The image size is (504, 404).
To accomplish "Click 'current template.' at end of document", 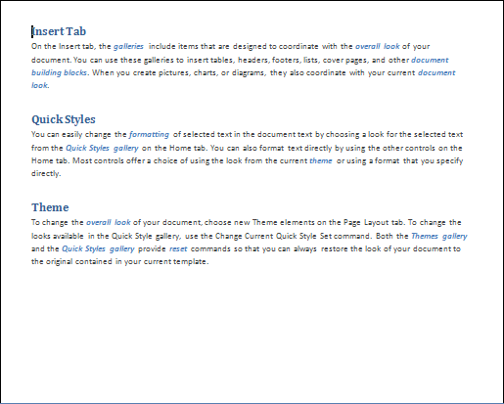I will (x=176, y=261).
